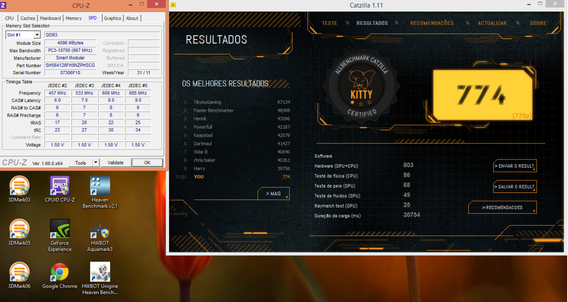Click the DDR3 memory type field
The width and height of the screenshot is (568, 302).
click(x=102, y=35)
